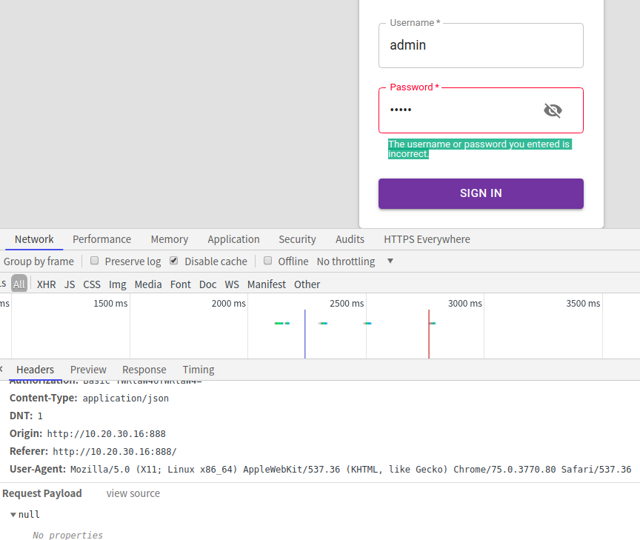Viewport: 640px width, 540px height.
Task: Enable Group by frame
Action: point(39,261)
